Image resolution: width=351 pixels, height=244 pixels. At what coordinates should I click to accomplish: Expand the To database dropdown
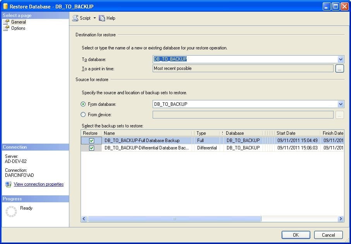coord(341,59)
